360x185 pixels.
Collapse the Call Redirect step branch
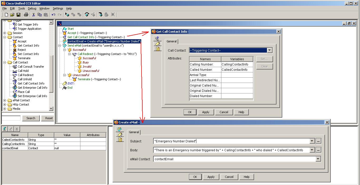coord(70,54)
